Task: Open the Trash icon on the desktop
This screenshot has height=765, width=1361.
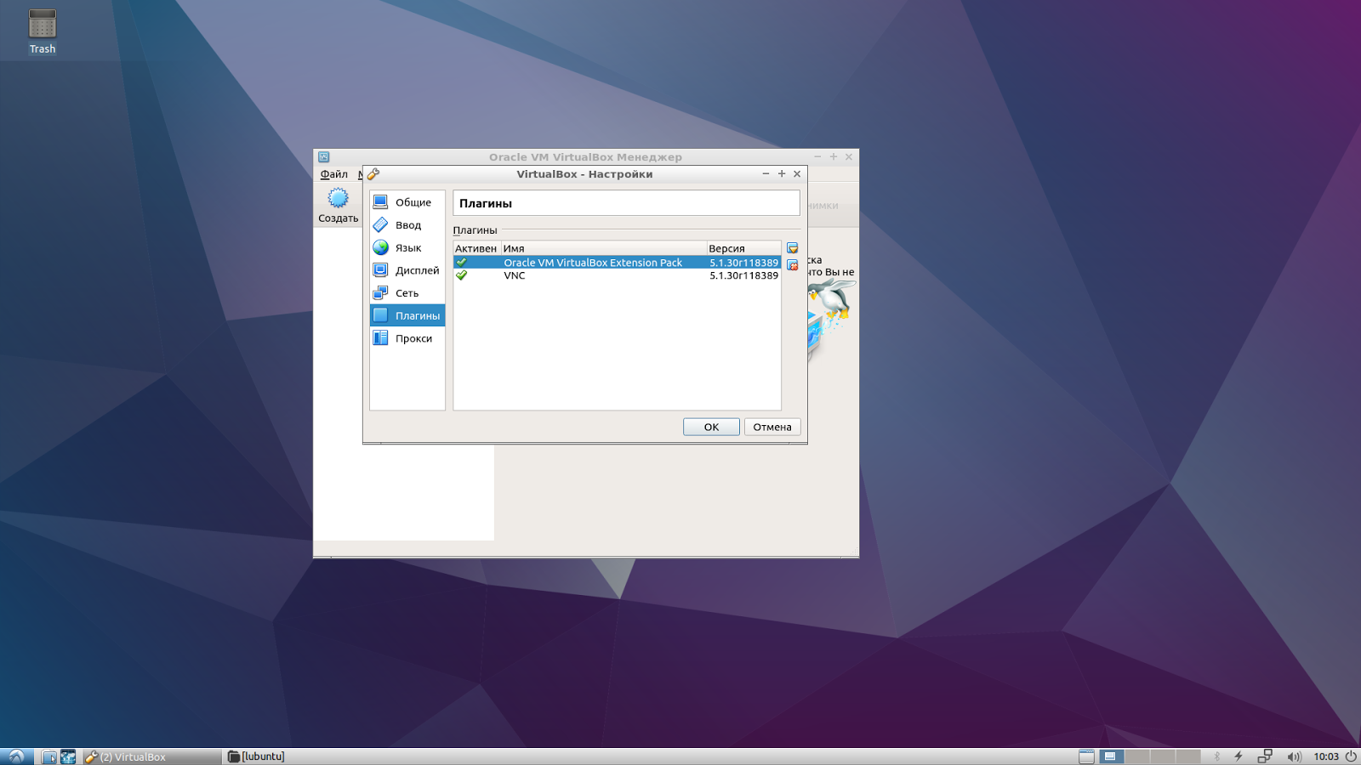Action: (x=43, y=31)
